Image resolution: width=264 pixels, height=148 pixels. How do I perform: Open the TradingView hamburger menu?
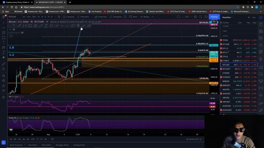coord(4,16)
